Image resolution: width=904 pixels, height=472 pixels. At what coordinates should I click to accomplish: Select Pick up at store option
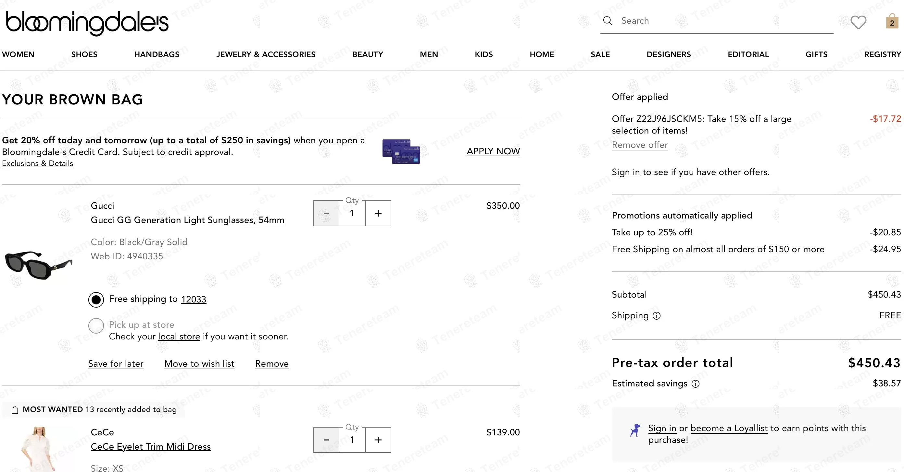point(96,325)
